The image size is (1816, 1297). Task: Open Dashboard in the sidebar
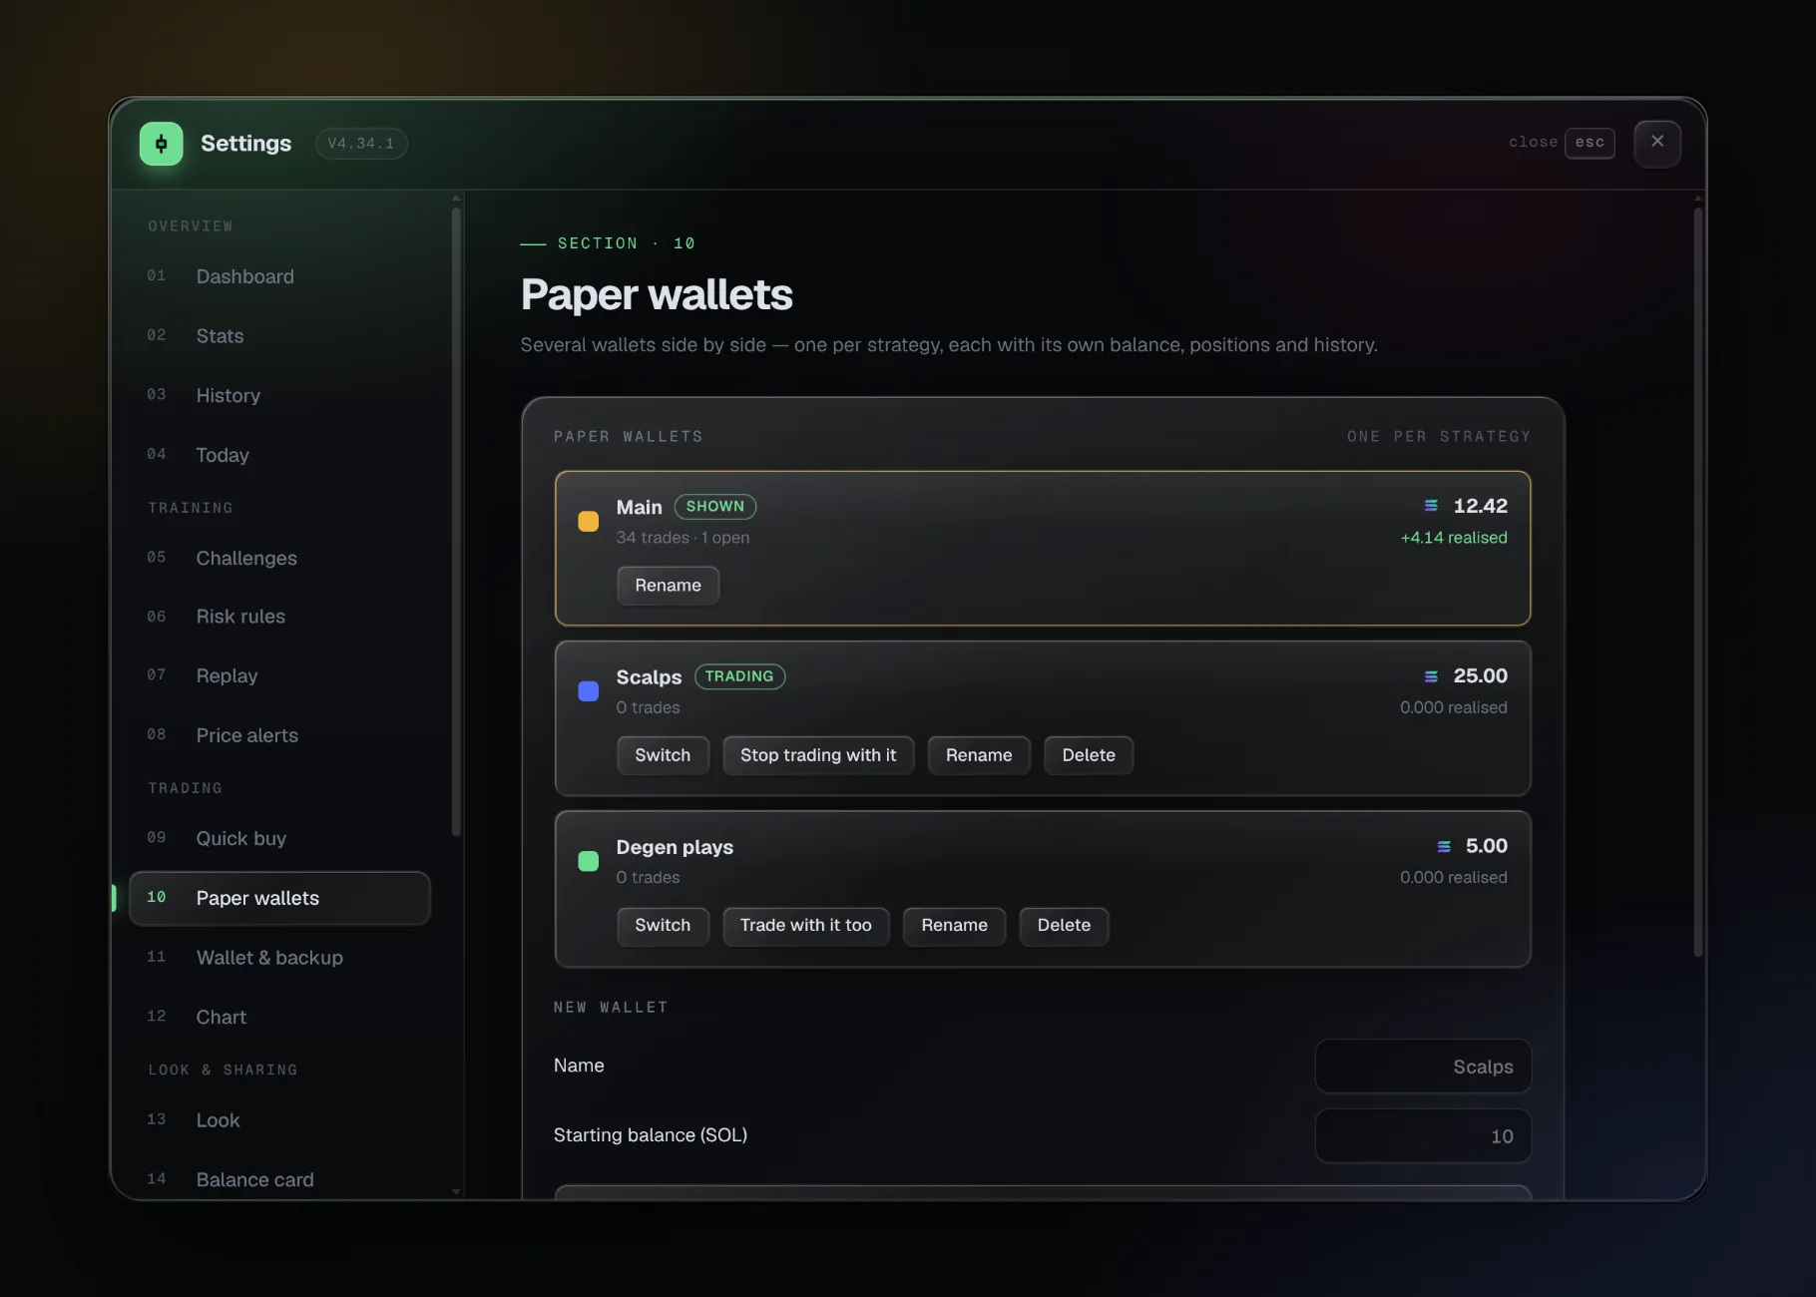(279, 276)
